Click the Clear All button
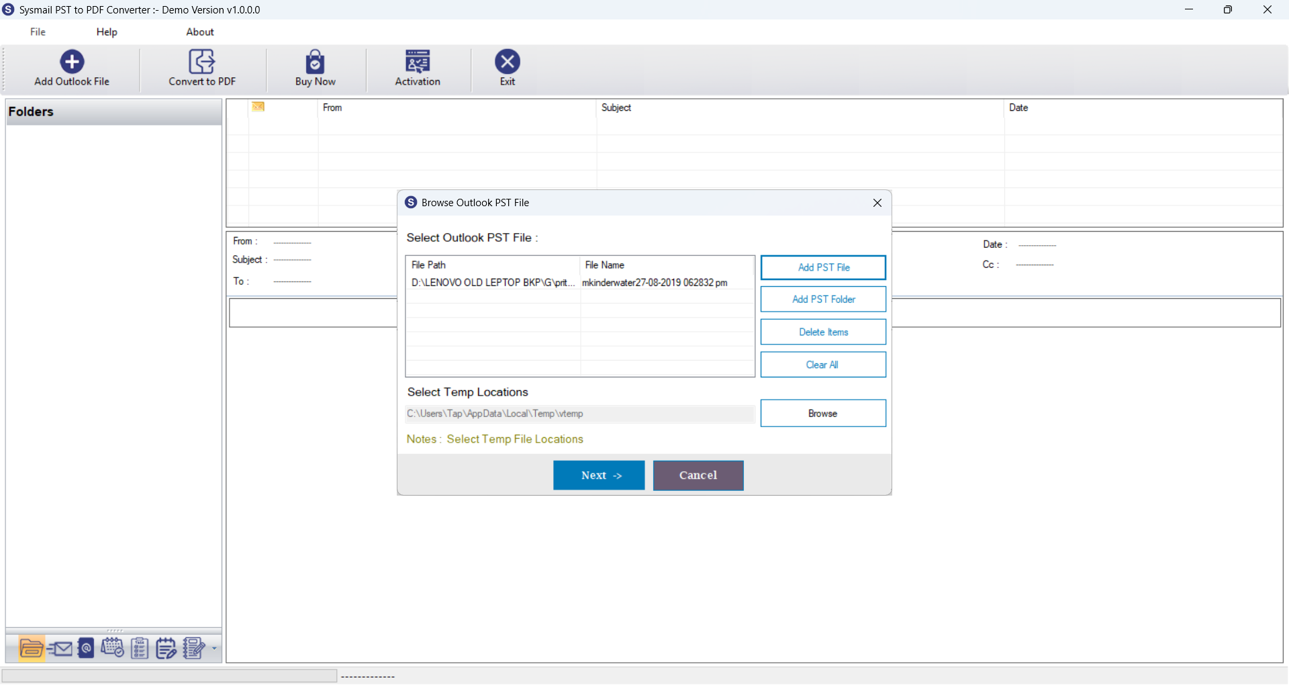1289x685 pixels. 823,365
